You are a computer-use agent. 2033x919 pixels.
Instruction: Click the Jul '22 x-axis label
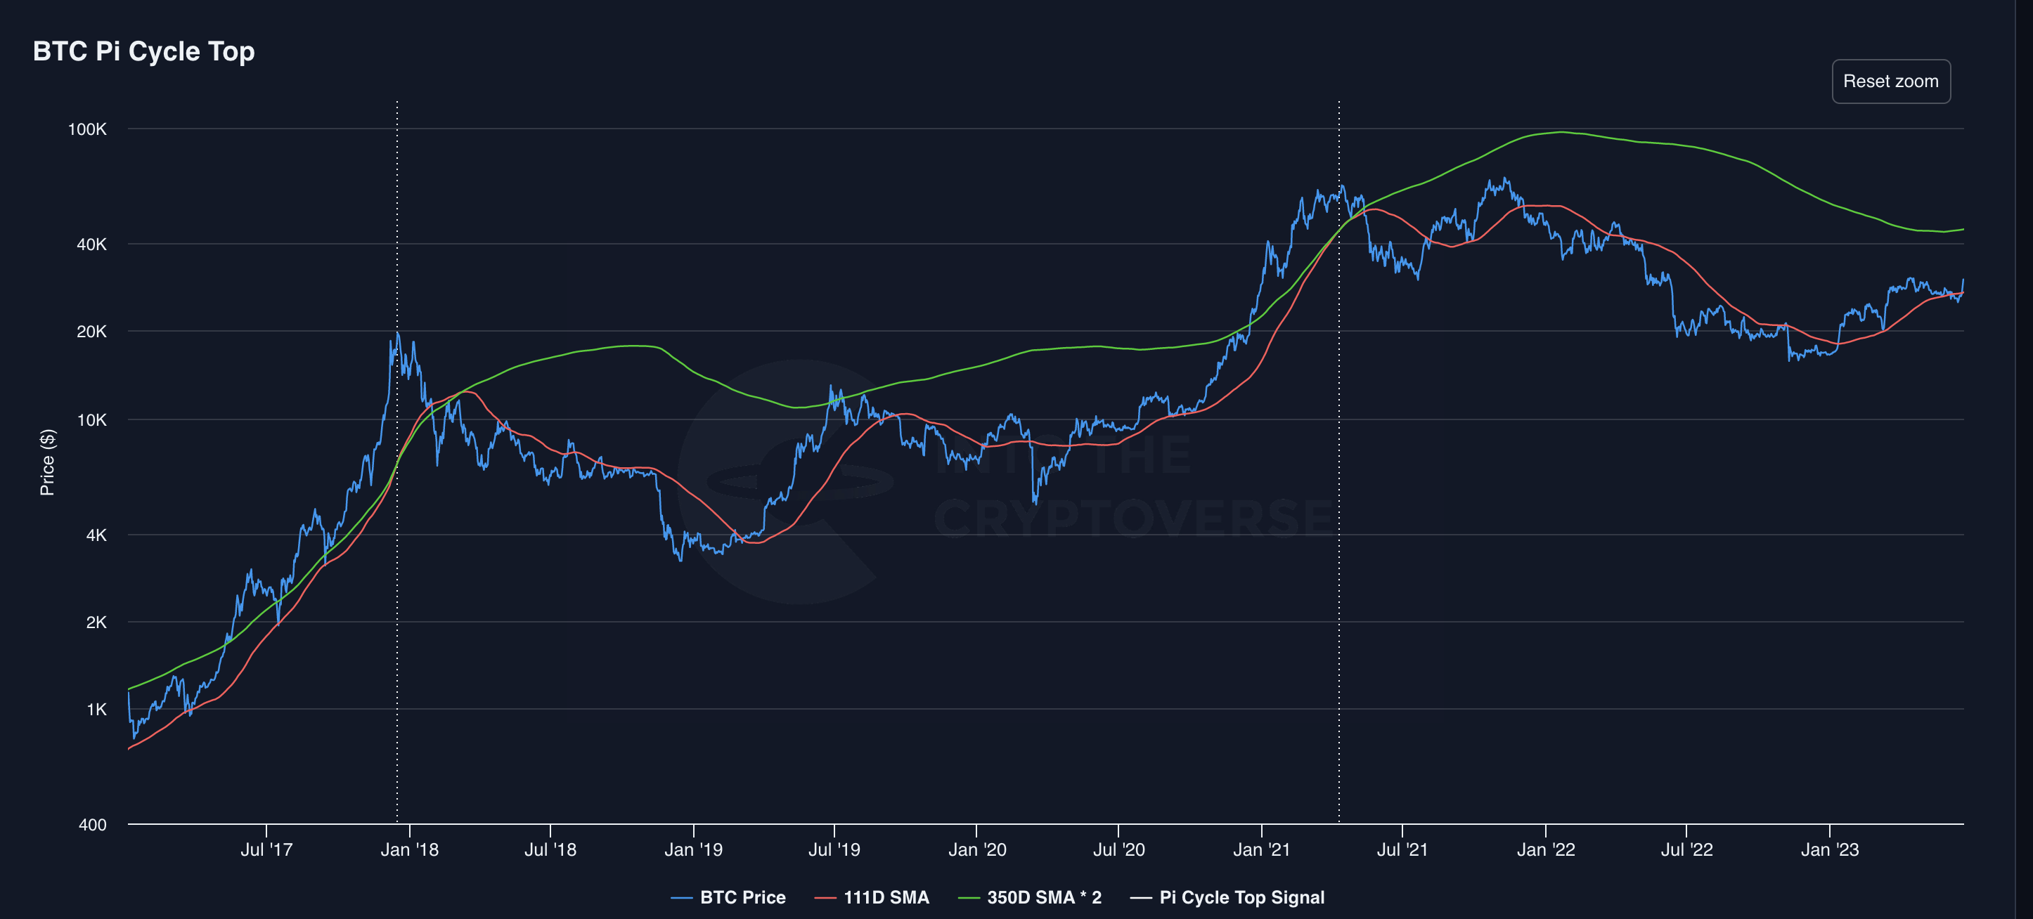(1686, 849)
